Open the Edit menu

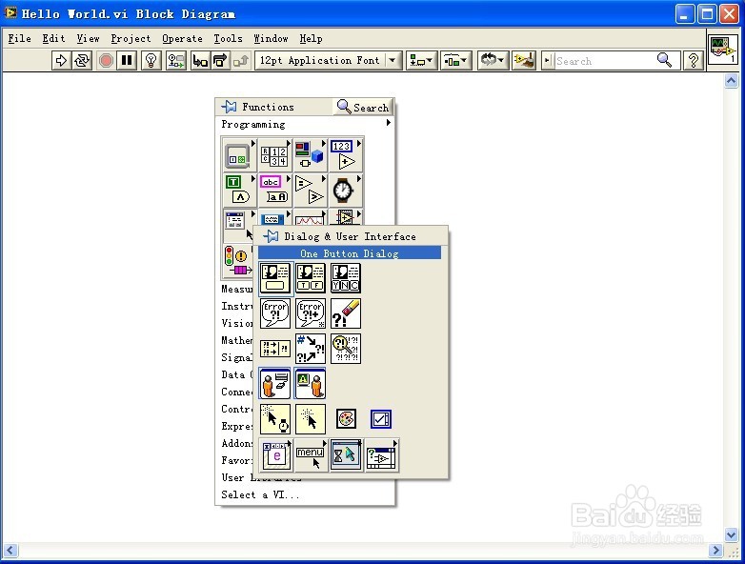point(53,38)
